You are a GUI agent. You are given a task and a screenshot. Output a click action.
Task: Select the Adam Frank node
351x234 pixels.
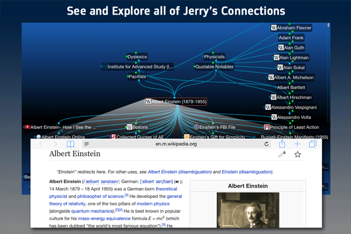pos(291,38)
